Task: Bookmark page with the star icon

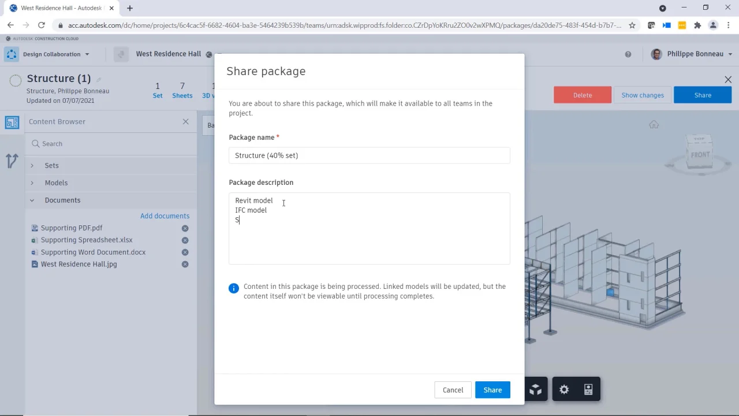Action: 632,25
